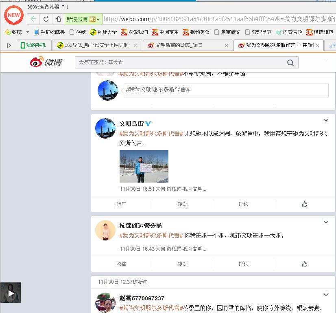Viewport: 336px width, 313px height.
Task: Open the 11月30日 16:43 timestamp link
Action: pos(137,249)
